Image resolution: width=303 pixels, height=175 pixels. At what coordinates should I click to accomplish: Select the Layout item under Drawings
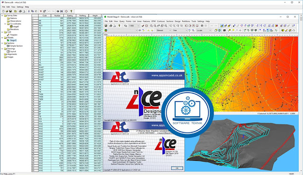[13, 51]
